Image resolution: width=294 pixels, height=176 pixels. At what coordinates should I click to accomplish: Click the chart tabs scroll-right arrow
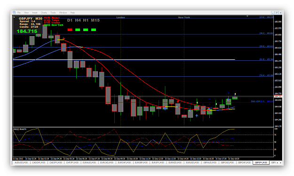(280, 163)
